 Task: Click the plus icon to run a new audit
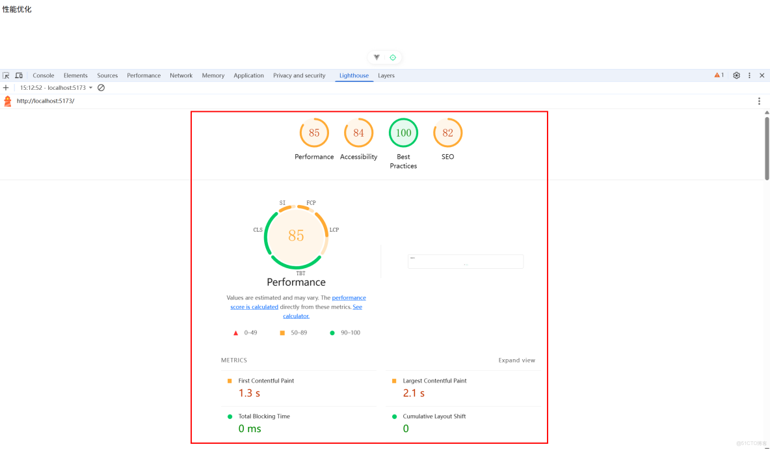point(6,87)
